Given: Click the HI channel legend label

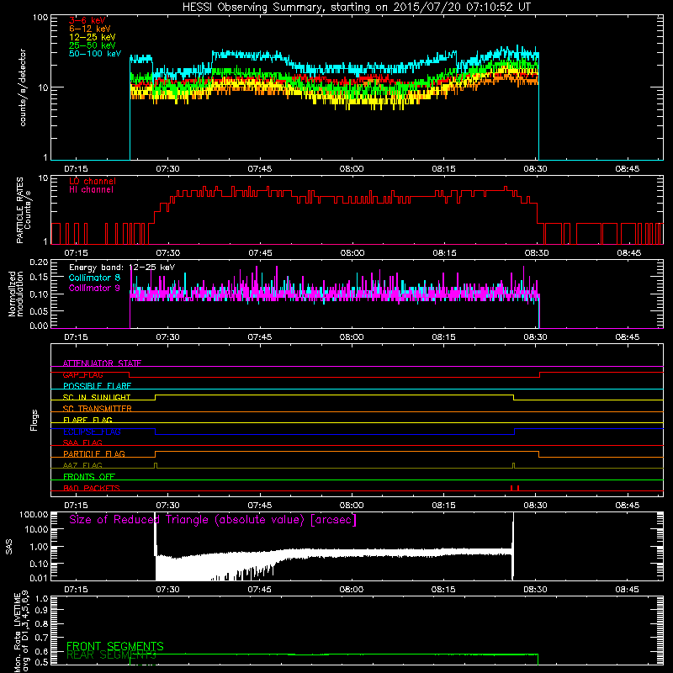Looking at the screenshot, I should (91, 190).
